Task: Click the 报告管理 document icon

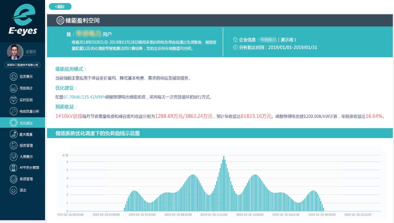Action: [x=13, y=145]
